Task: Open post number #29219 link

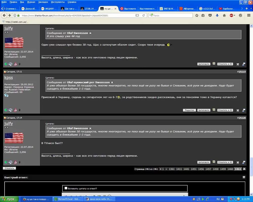Action: (242, 71)
